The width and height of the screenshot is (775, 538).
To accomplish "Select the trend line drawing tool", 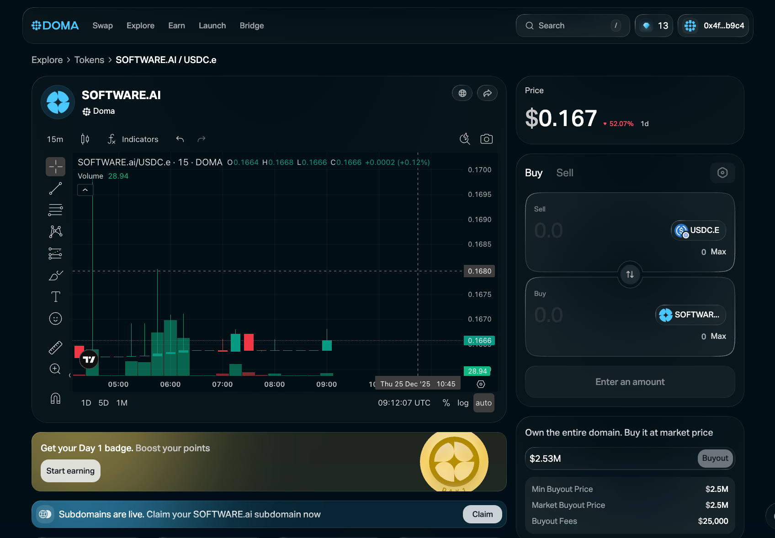I will [55, 189].
